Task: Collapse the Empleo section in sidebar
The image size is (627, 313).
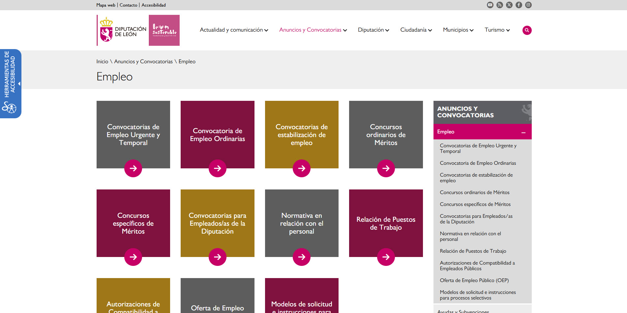Action: (523, 132)
